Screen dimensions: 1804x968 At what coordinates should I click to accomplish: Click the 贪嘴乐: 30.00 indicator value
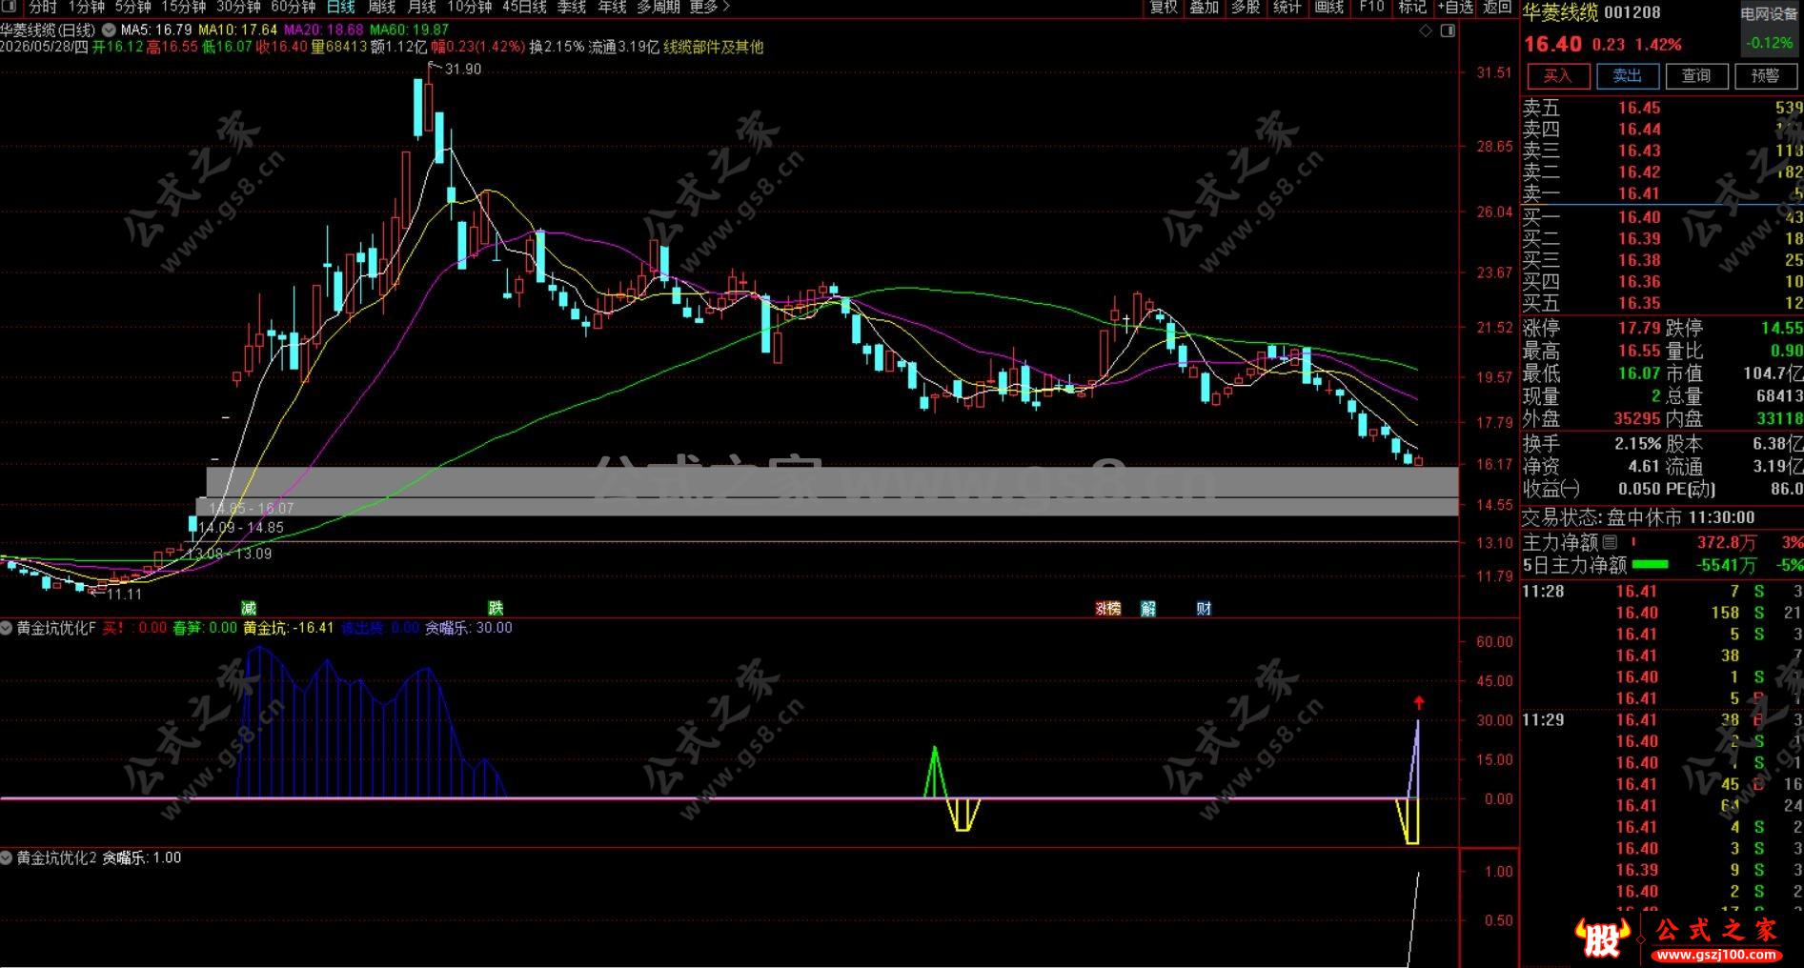pos(468,628)
